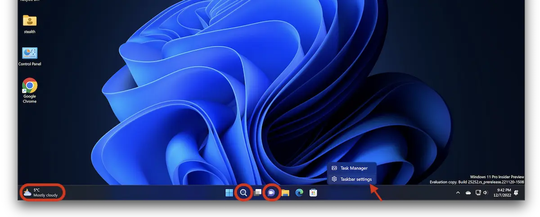
Task: Open Task View on the taskbar
Action: coord(257,193)
